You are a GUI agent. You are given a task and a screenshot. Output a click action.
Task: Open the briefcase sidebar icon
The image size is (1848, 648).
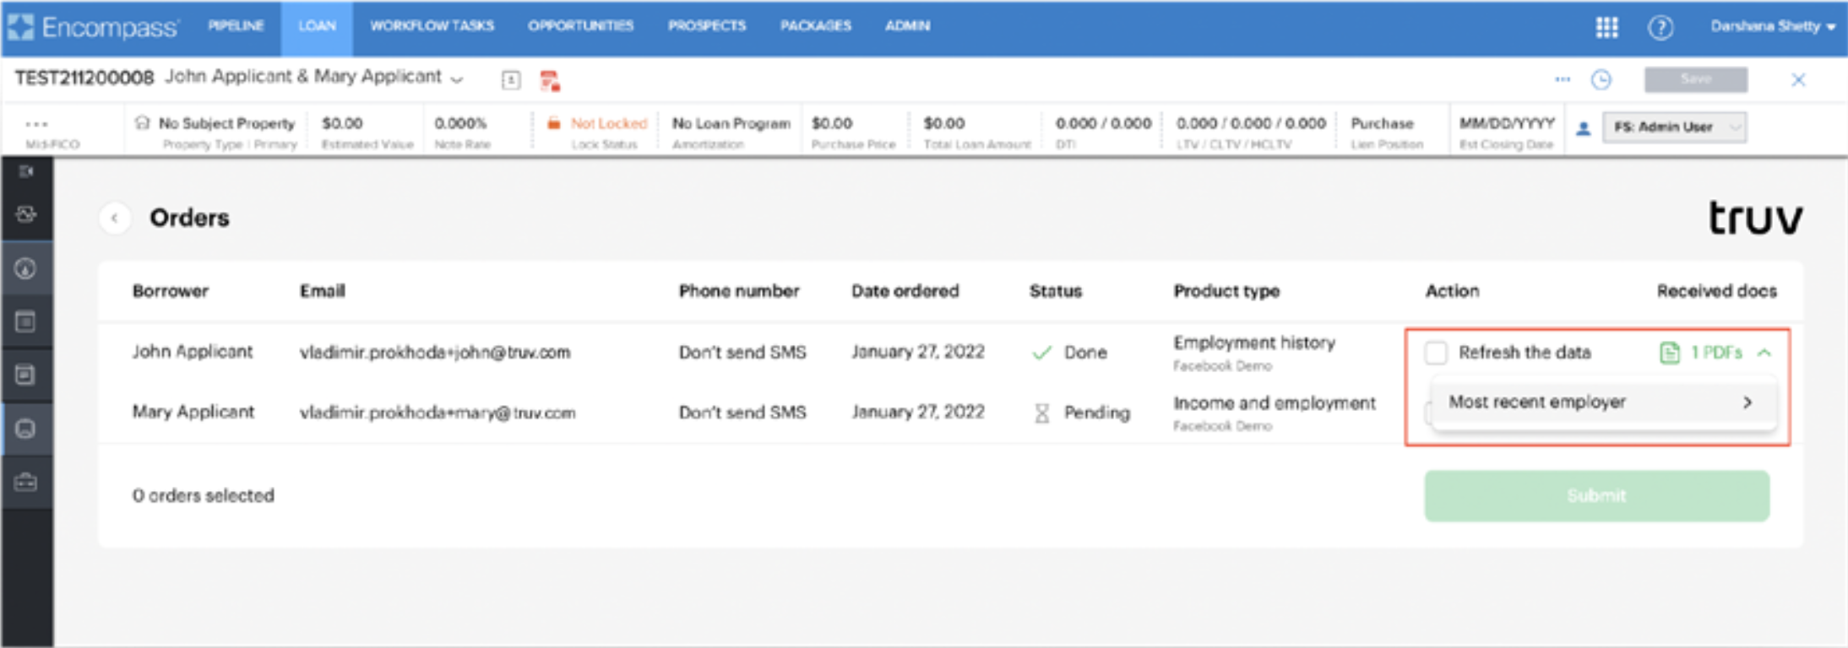point(26,483)
